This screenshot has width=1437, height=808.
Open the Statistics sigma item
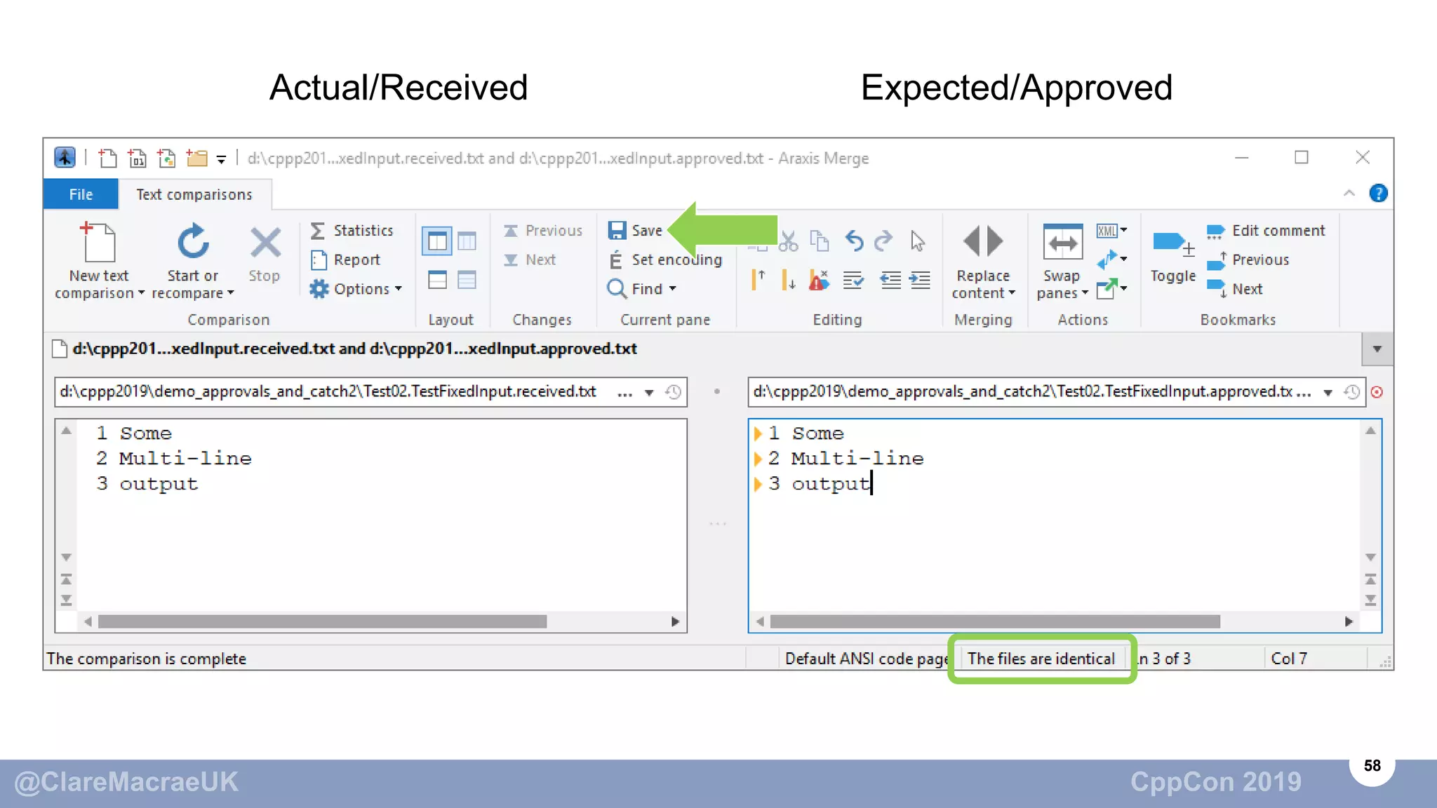coord(352,231)
